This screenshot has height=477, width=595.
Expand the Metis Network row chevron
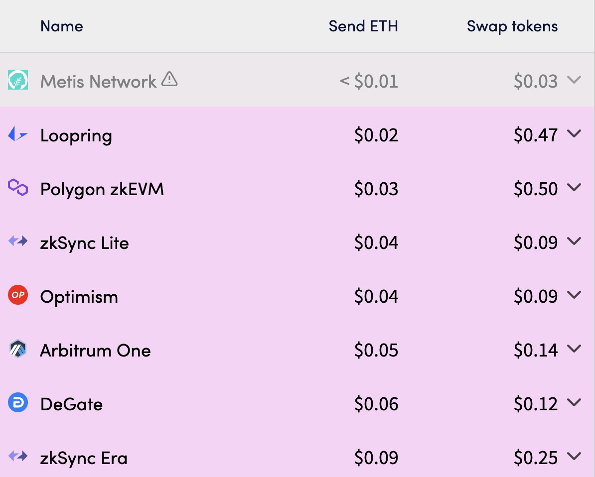coord(574,80)
